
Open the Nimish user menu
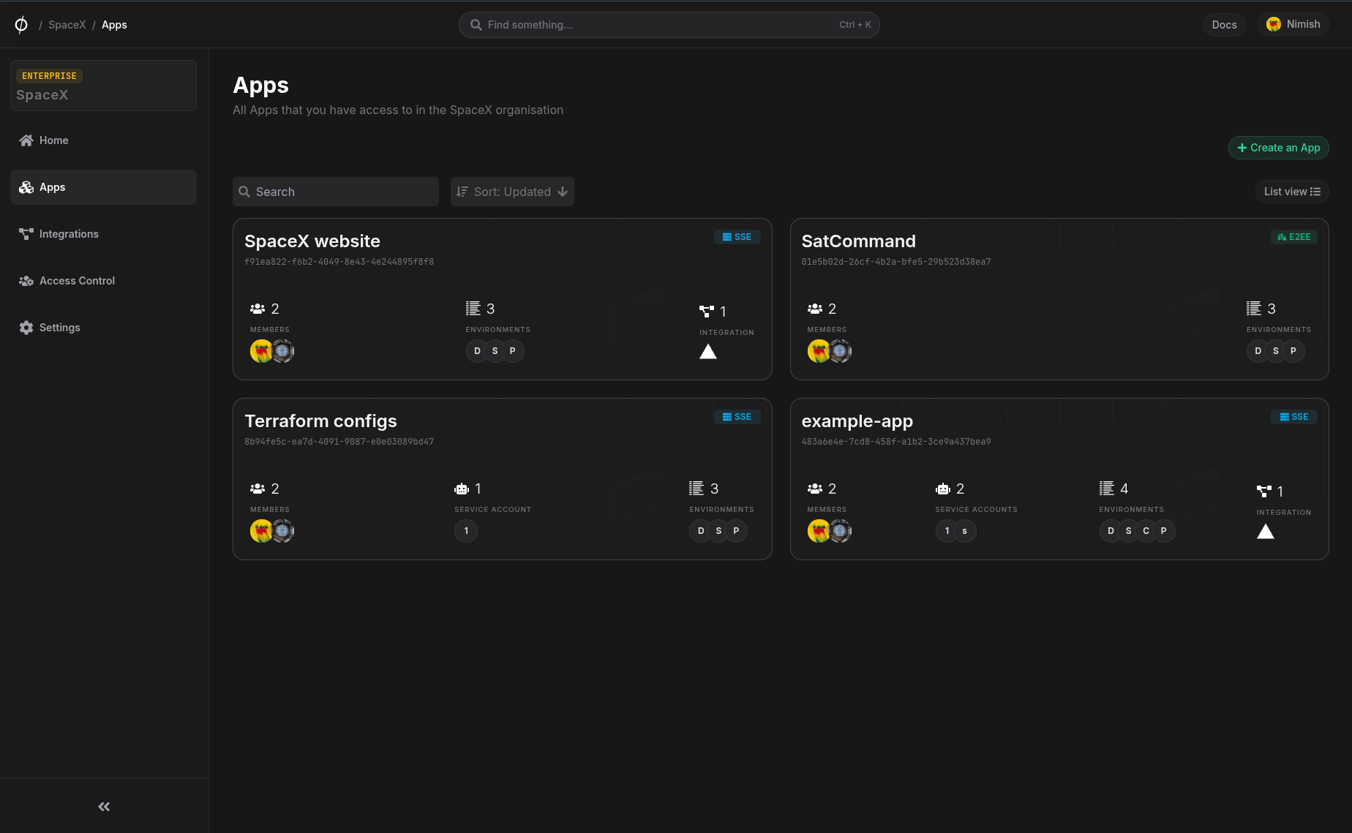point(1293,24)
